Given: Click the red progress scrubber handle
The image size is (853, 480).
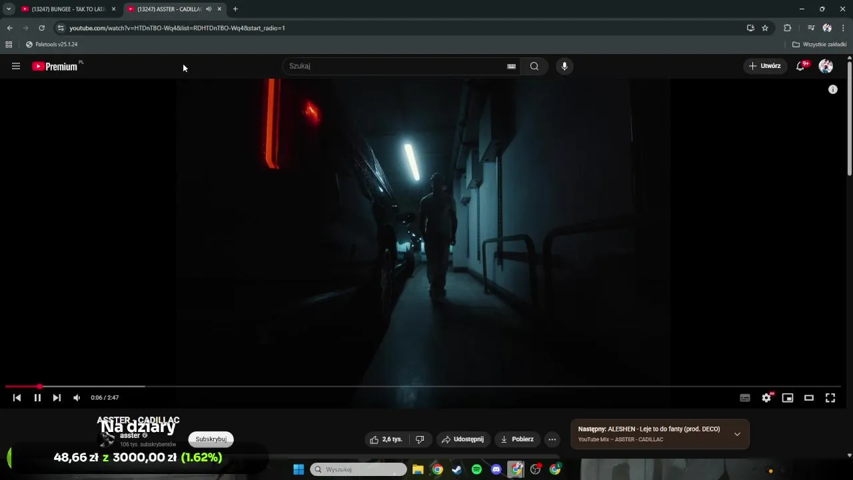Looking at the screenshot, I should pyautogui.click(x=40, y=386).
